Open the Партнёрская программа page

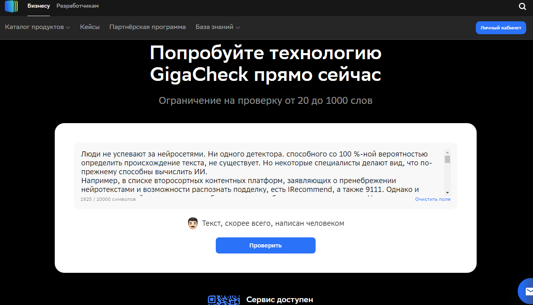147,28
